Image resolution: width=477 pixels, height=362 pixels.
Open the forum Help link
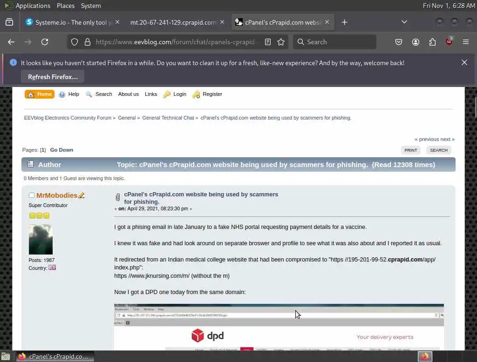[74, 94]
